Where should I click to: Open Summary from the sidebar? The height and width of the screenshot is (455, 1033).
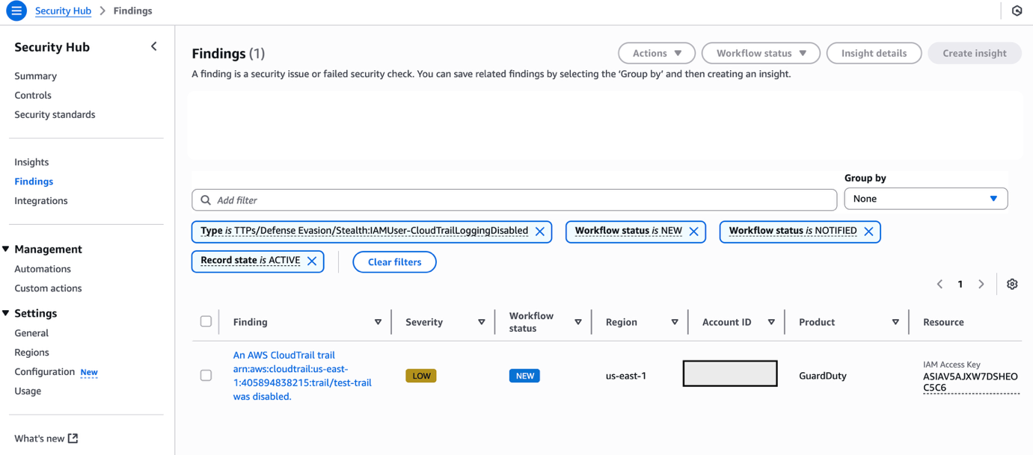pos(35,75)
